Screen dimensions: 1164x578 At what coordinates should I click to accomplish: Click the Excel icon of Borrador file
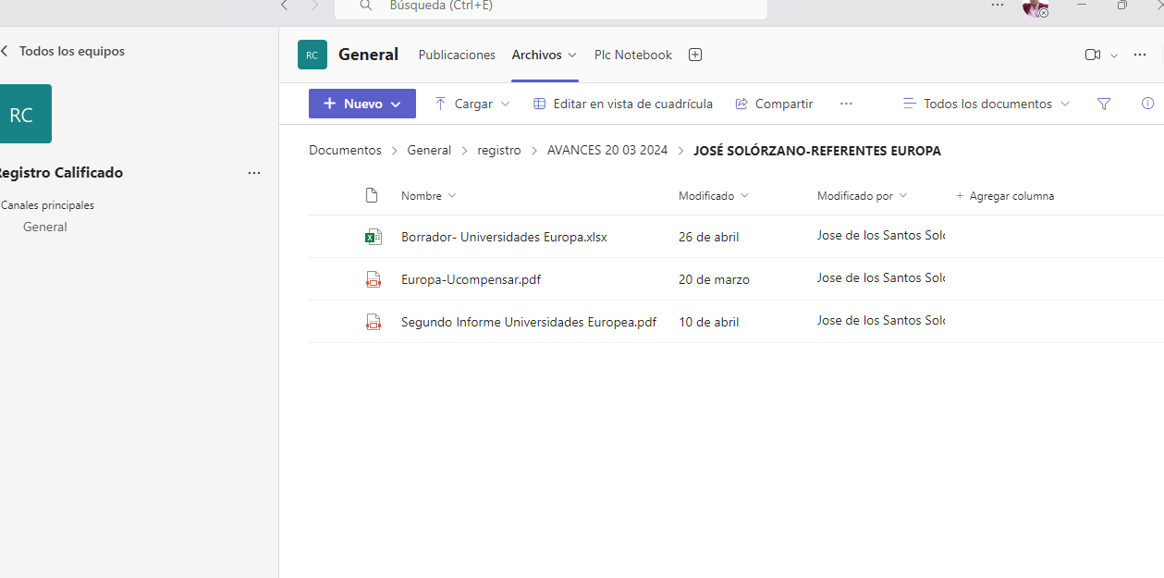coord(373,237)
